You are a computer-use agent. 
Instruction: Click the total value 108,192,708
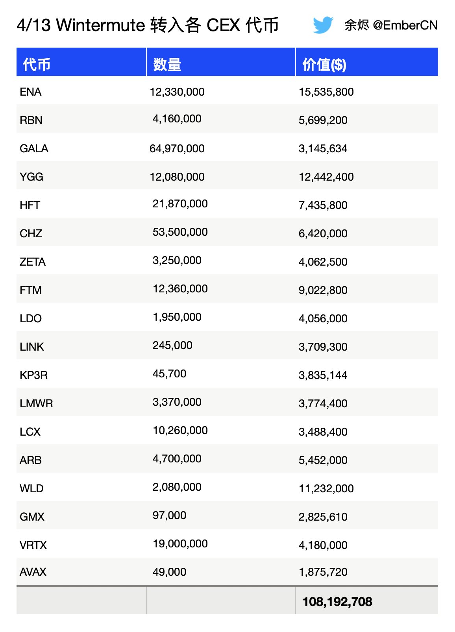[337, 602]
